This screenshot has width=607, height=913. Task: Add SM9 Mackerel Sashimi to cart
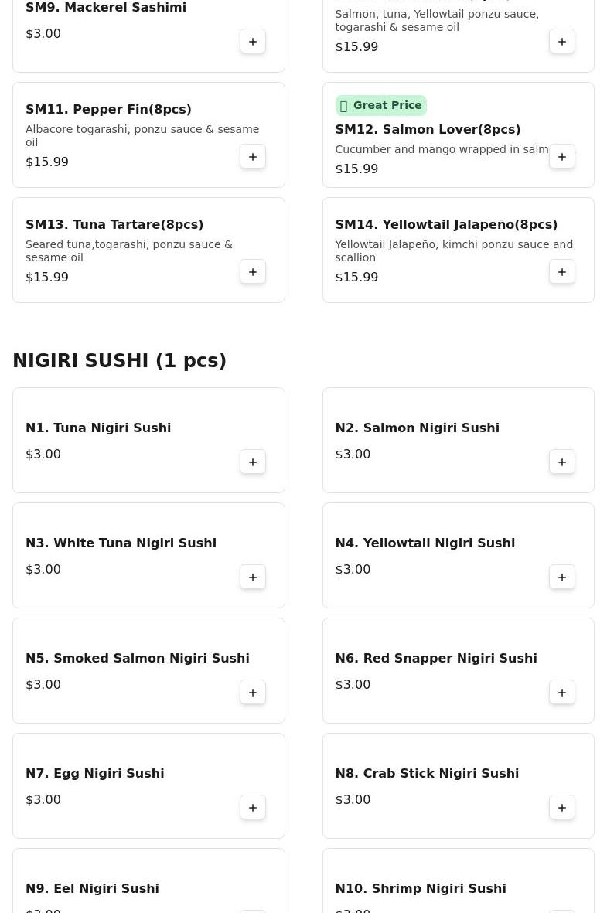(x=253, y=42)
